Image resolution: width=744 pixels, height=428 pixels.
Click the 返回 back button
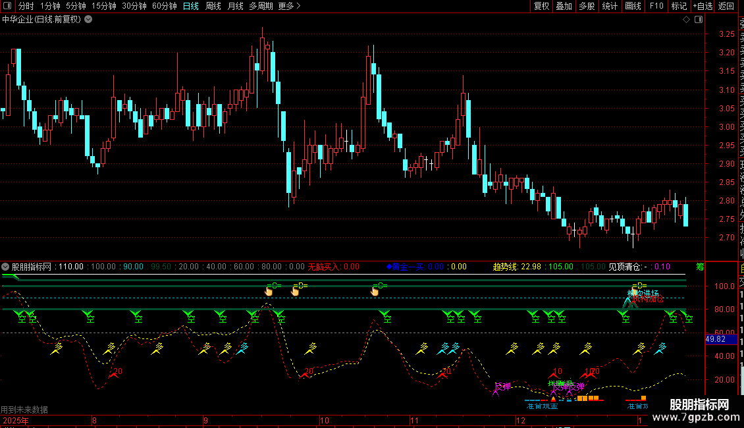(726, 6)
